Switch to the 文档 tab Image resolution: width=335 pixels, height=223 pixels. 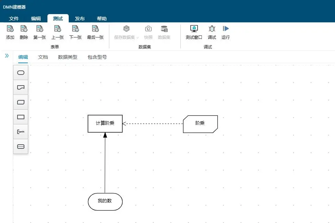(43, 57)
